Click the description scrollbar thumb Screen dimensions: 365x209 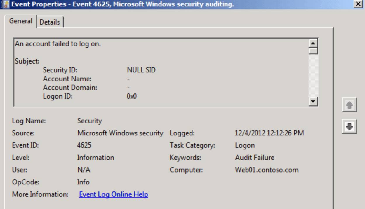[313, 51]
